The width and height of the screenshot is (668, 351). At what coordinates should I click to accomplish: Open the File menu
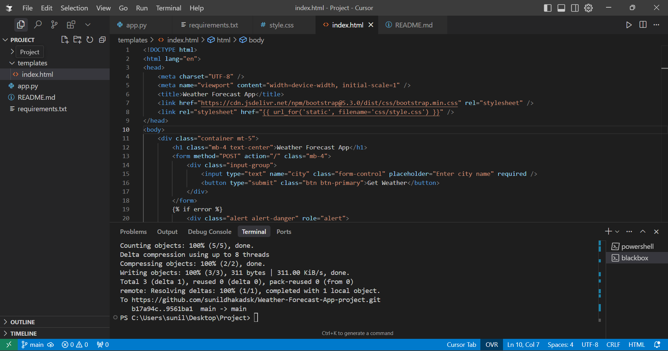(x=27, y=8)
